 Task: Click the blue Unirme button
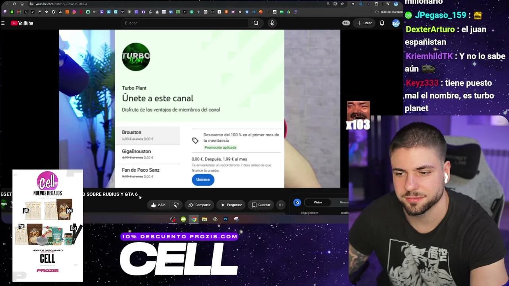point(203,180)
